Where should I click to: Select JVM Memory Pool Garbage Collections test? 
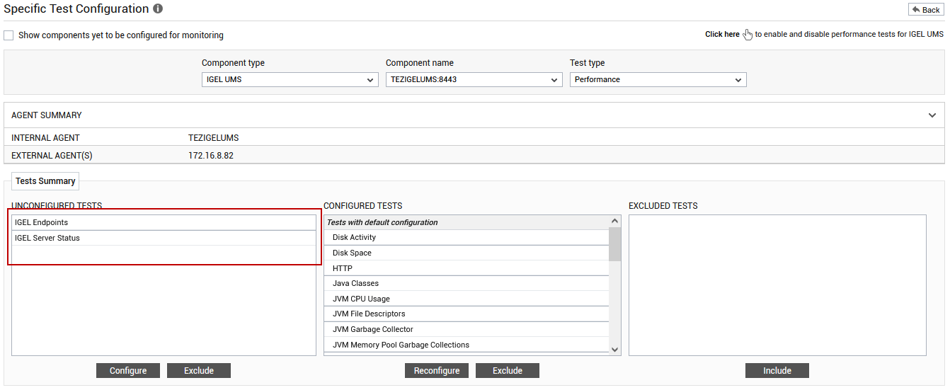pos(467,345)
